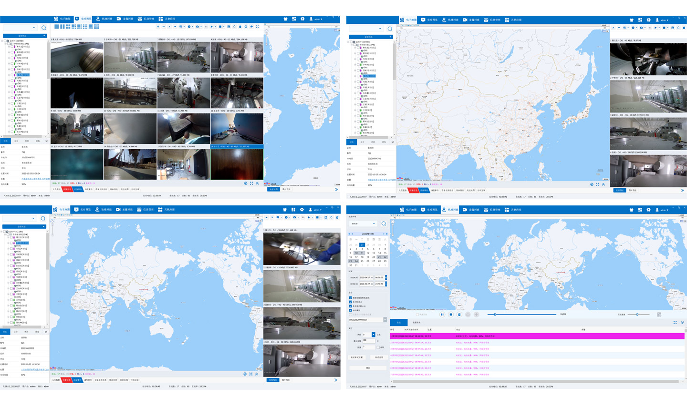Uncheck the 自动播放 checkbox

point(351,310)
